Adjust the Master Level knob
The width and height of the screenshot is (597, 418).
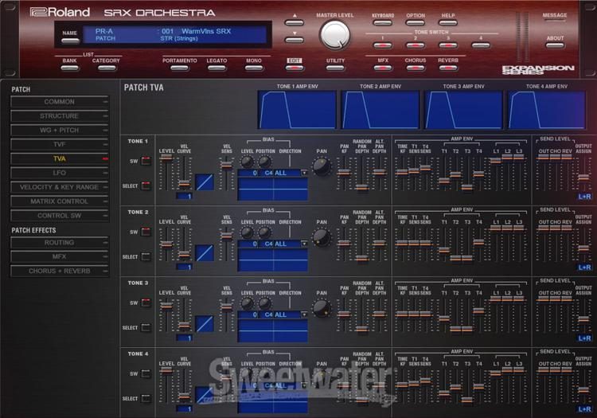(x=334, y=35)
